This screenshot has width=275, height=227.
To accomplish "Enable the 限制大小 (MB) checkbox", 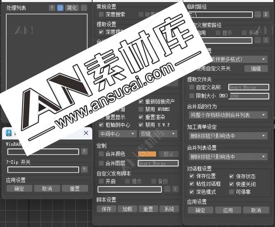I will coord(192,96).
